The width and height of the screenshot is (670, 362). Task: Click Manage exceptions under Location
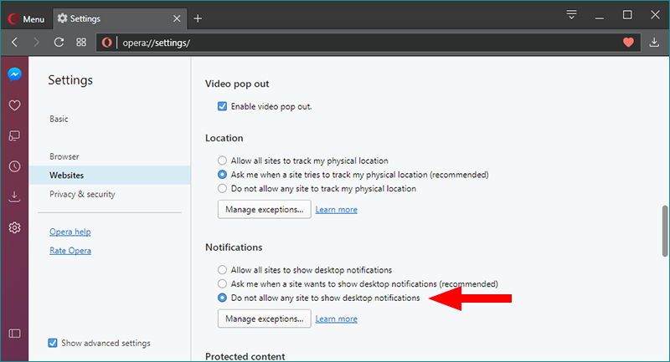(264, 209)
